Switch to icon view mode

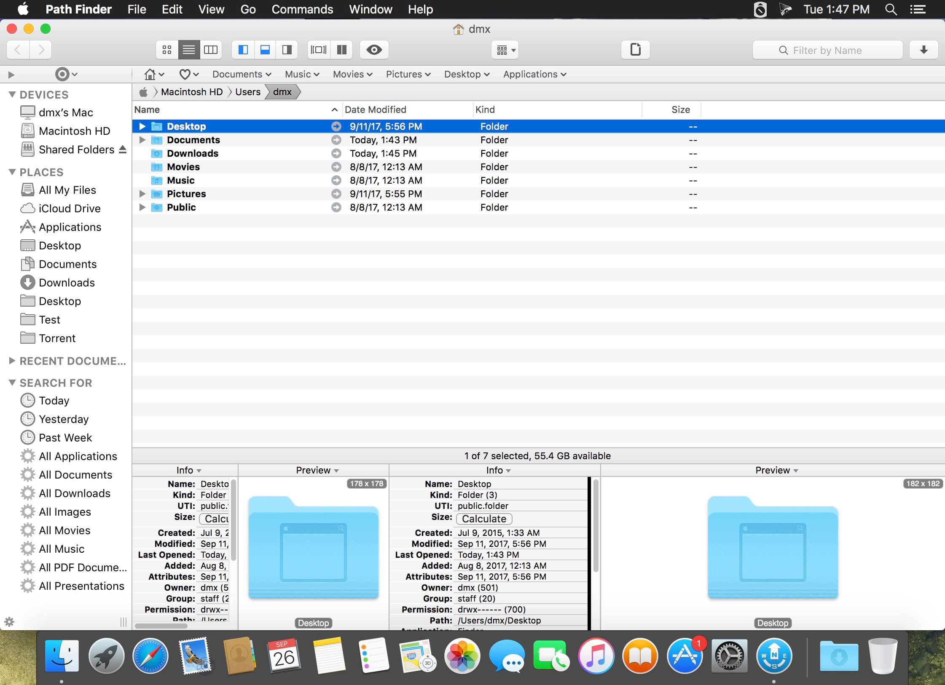click(x=167, y=50)
